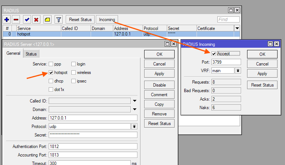The height and width of the screenshot is (165, 285).
Task: Click Copy button in RADIUS Server
Action: 159,104
